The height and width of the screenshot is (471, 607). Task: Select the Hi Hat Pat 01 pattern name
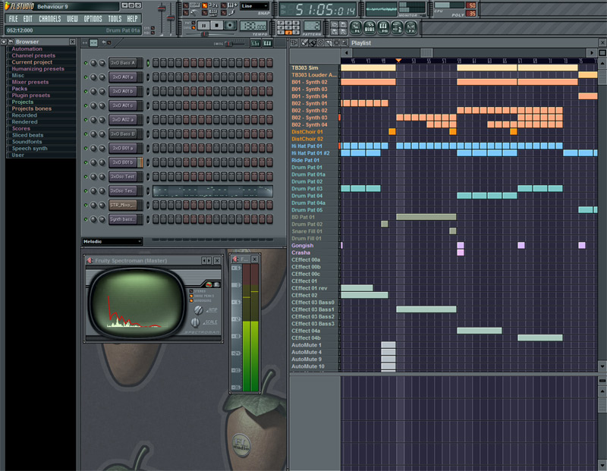click(307, 146)
